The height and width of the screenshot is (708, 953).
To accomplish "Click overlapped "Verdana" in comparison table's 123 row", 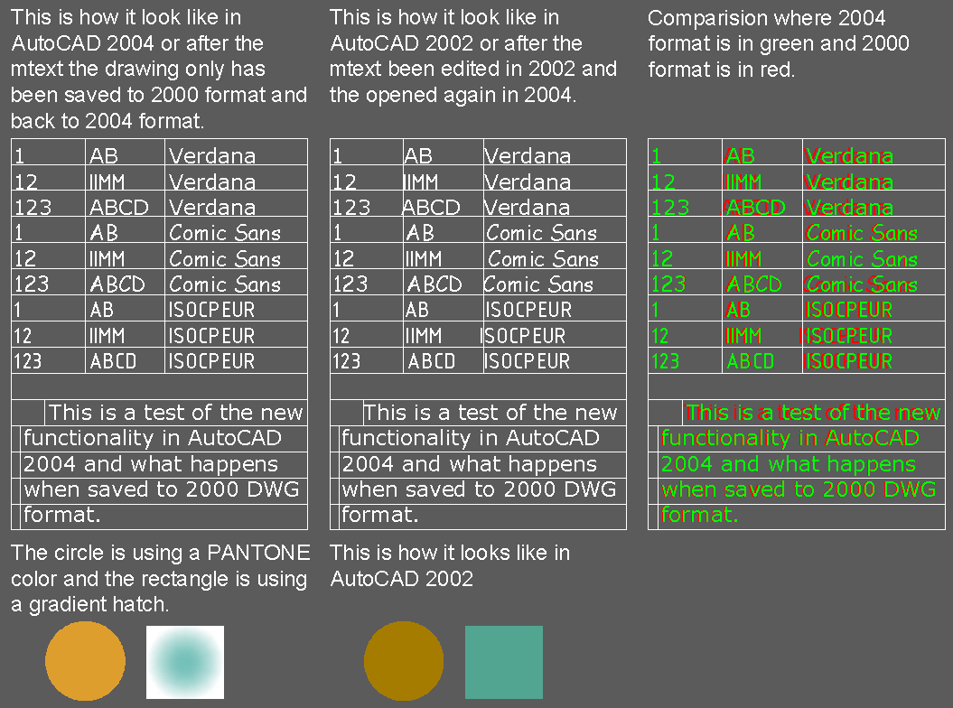I will tap(849, 207).
